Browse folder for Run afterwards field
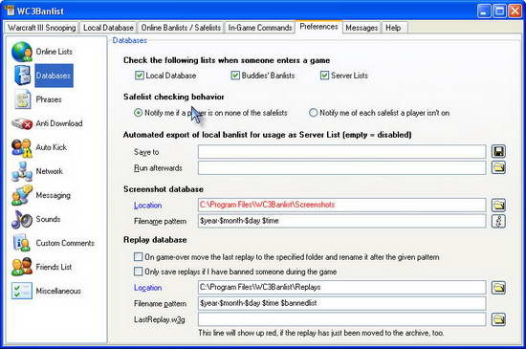Viewport: 526px width, 349px height. [498, 167]
